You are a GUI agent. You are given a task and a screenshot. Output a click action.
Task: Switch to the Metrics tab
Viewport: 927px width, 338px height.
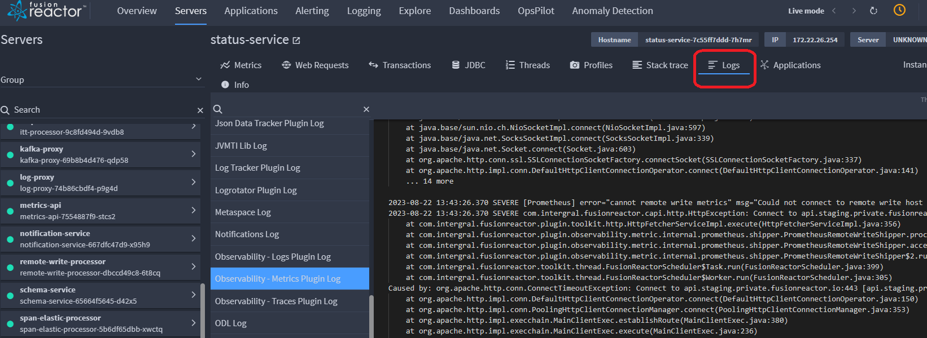[241, 65]
